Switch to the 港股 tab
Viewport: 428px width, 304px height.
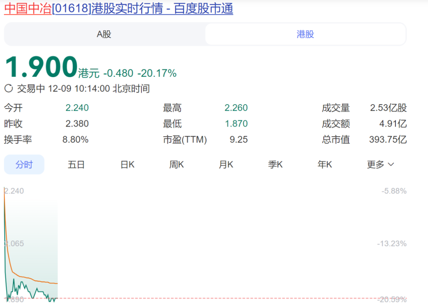[x=306, y=34]
